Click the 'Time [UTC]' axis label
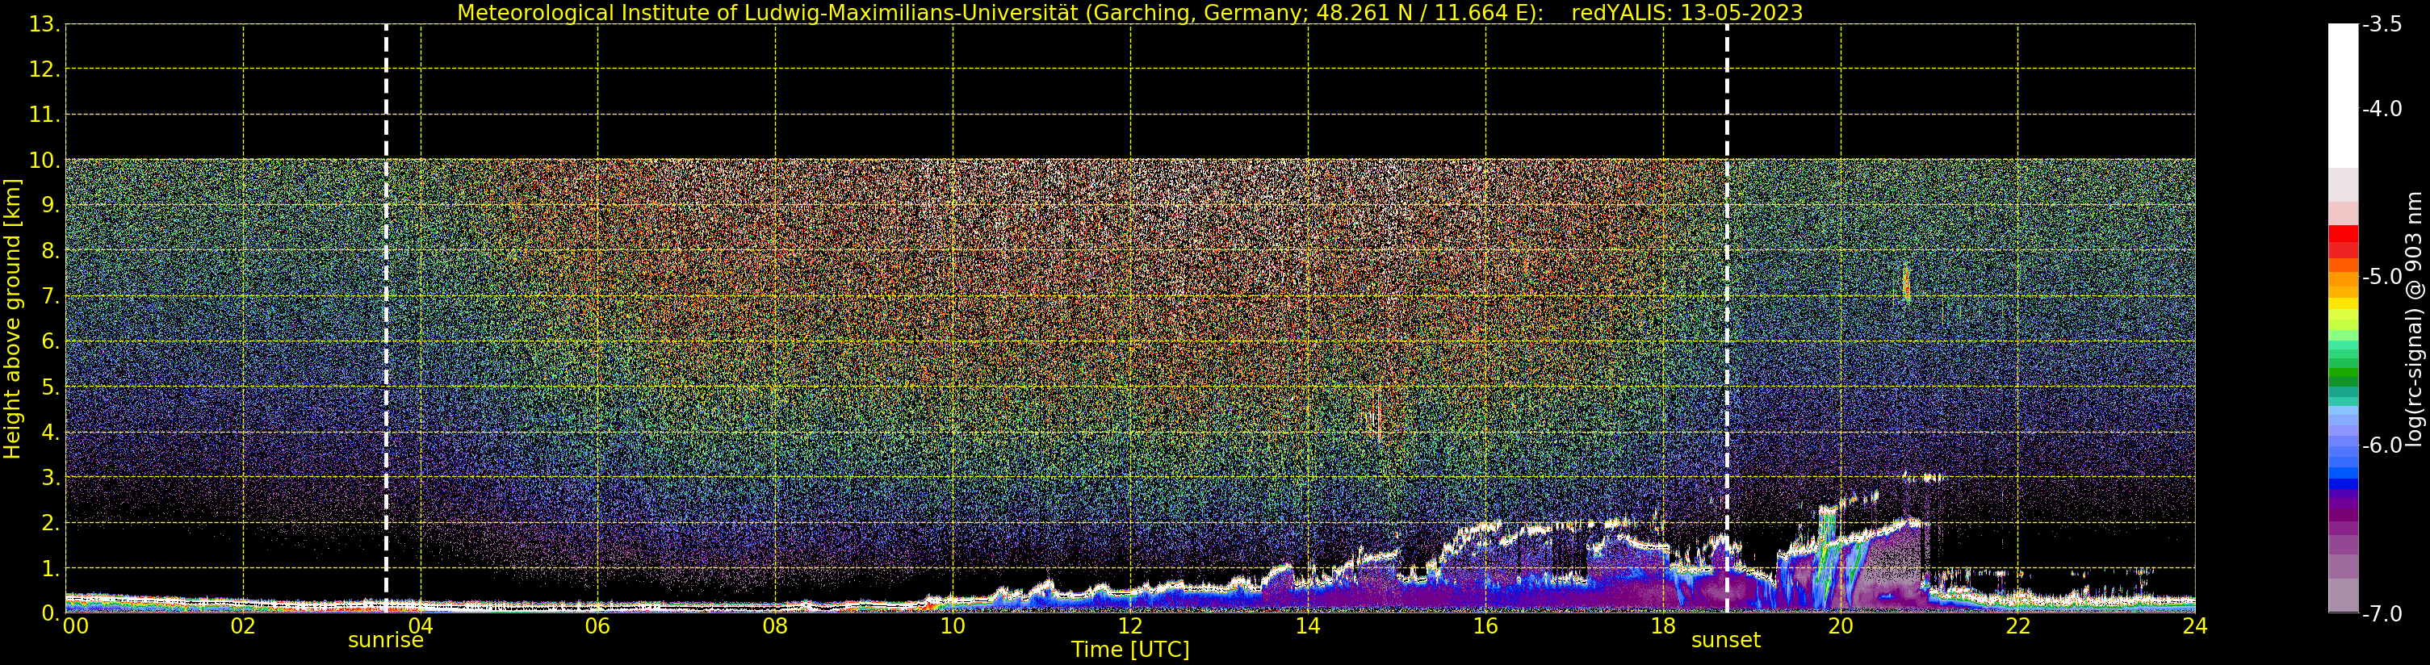Viewport: 2430px width, 665px height. click(x=1129, y=650)
